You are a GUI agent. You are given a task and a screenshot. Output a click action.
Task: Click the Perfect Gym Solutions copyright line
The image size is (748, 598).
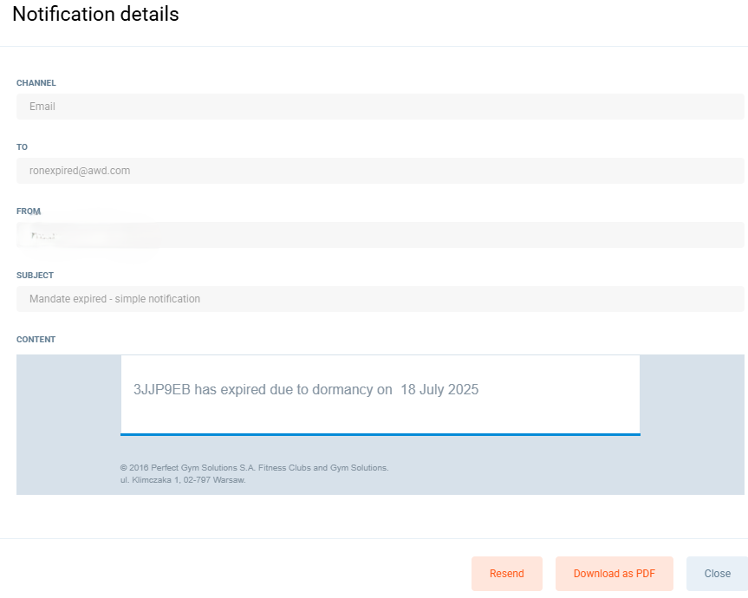point(254,468)
